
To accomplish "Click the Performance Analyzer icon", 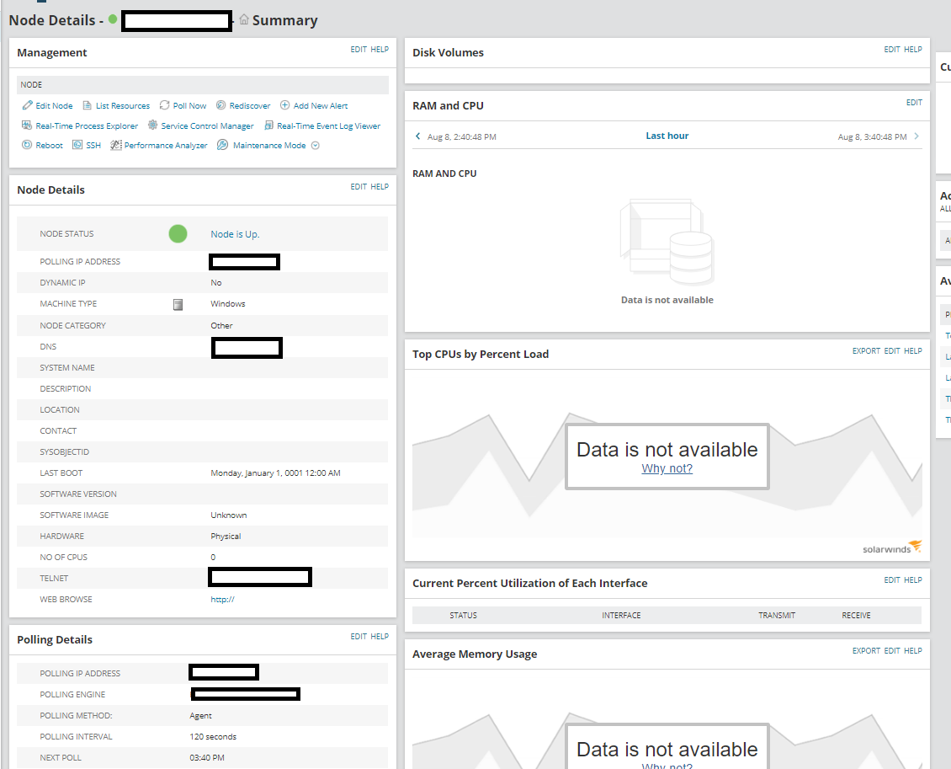I will tap(116, 145).
